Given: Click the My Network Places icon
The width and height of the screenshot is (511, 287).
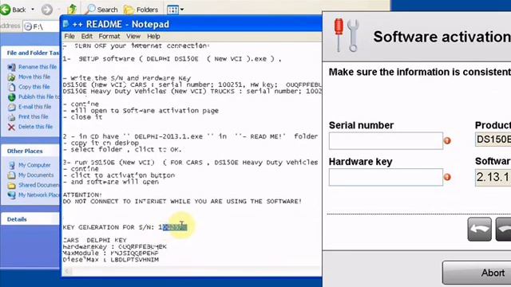Looking at the screenshot, I should click(x=11, y=195).
